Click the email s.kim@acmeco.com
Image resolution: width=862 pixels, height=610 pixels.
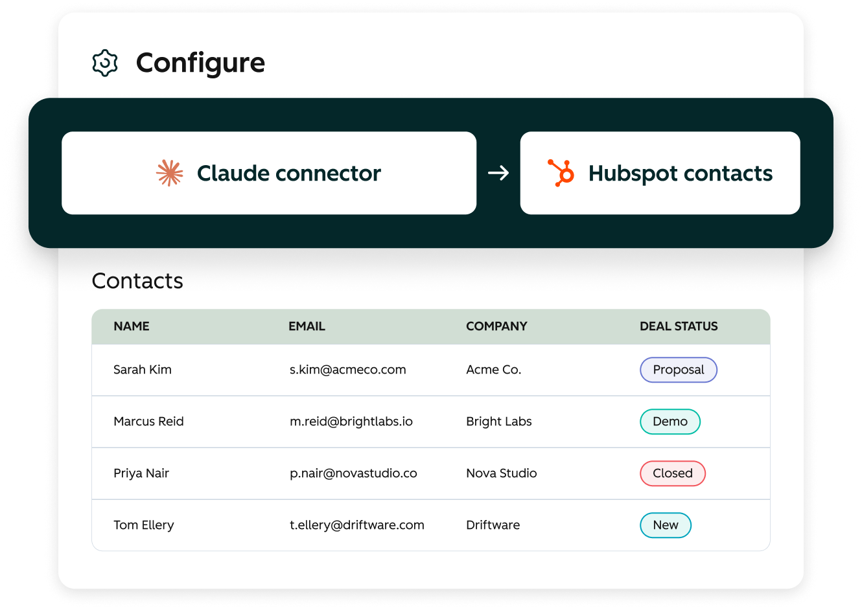[x=348, y=370]
